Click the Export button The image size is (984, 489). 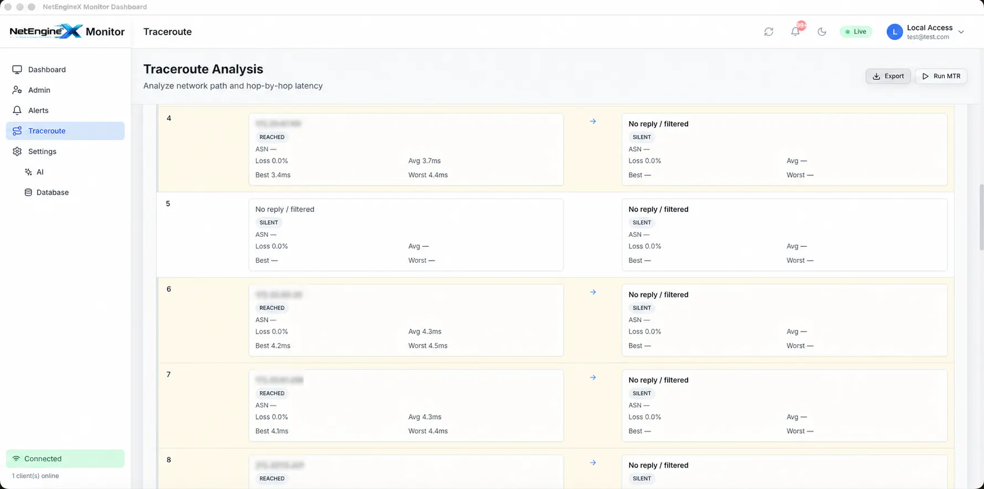(x=888, y=76)
